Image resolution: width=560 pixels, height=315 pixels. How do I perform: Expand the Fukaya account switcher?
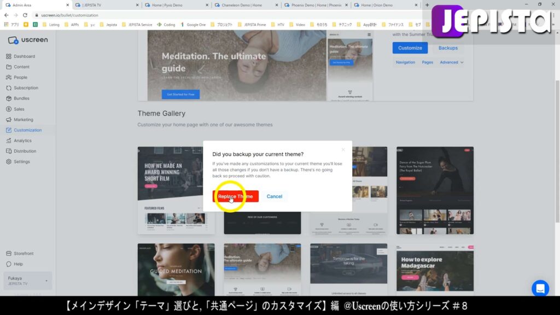pyautogui.click(x=28, y=281)
